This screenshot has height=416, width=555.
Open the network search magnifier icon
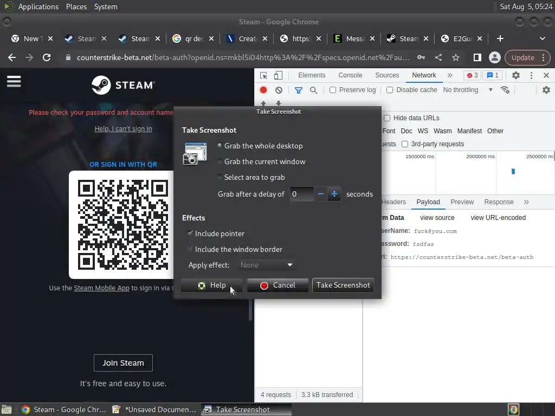(313, 90)
